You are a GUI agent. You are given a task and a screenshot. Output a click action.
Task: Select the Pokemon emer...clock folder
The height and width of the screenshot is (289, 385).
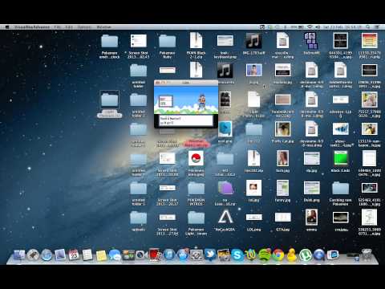tap(109, 46)
